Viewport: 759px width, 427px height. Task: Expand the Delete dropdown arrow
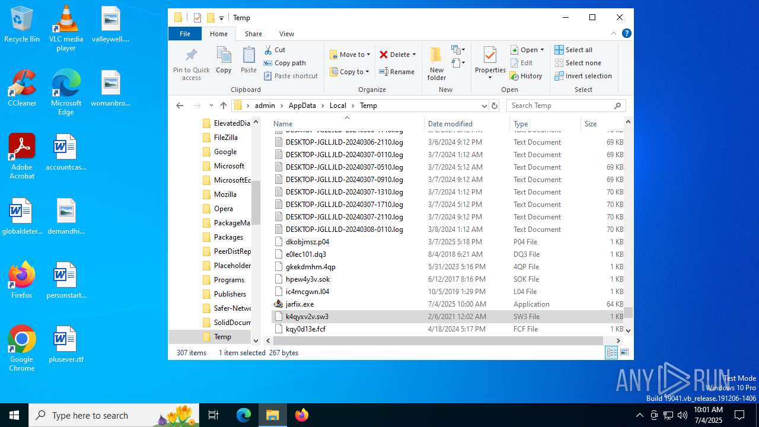[x=414, y=55]
